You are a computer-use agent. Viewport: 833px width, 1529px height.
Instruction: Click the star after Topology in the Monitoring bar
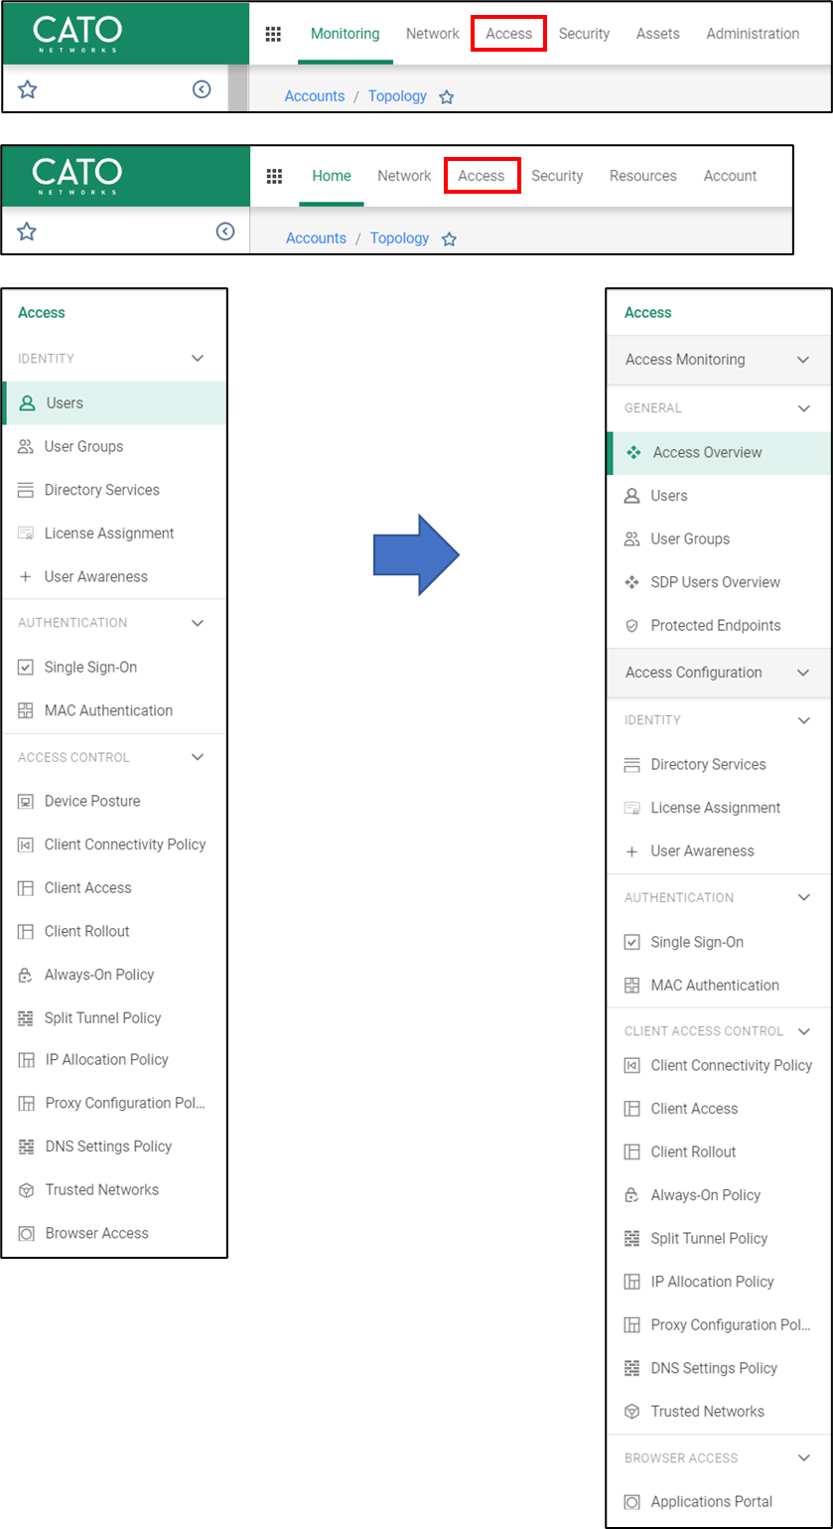click(x=447, y=97)
